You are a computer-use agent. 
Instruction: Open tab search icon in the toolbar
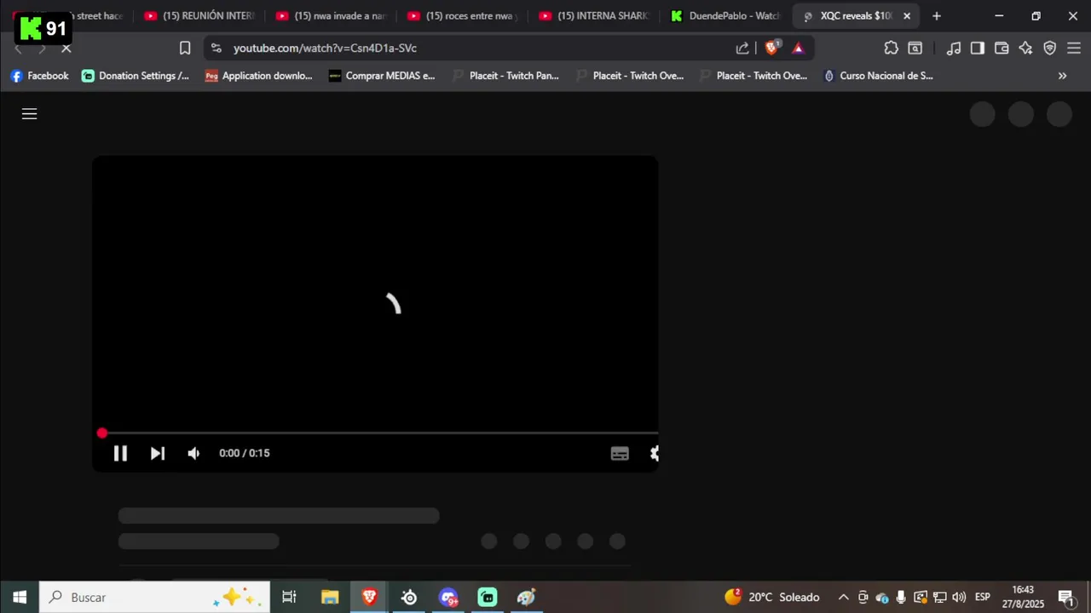point(915,49)
